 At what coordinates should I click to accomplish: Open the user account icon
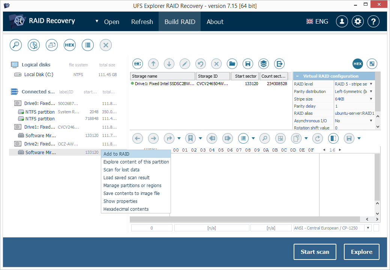(342, 22)
